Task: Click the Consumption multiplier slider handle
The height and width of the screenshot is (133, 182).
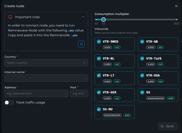Action: 103,19
